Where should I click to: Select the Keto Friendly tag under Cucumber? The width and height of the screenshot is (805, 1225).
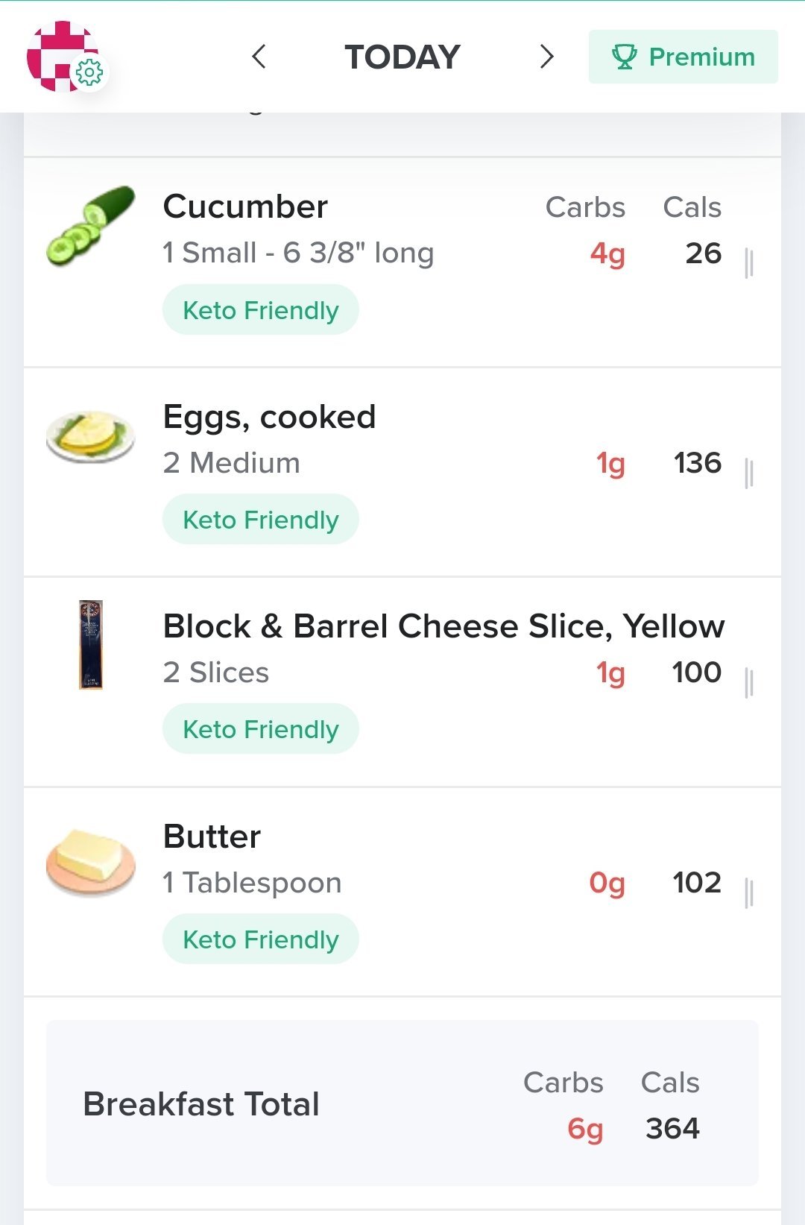click(261, 310)
